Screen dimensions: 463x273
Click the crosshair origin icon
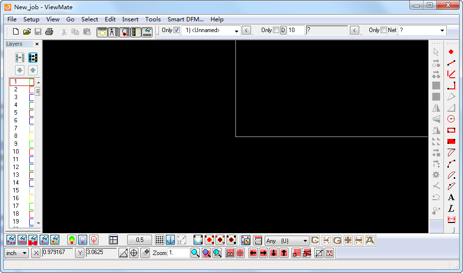[134, 253]
